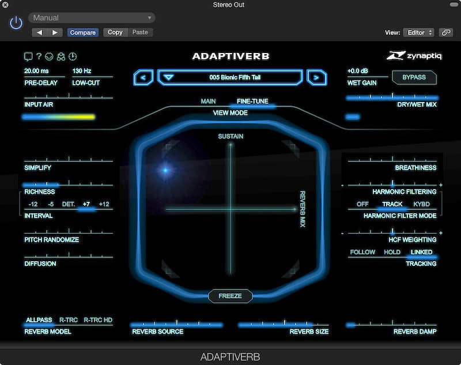Click the glowing XY pad cursor

click(165, 170)
